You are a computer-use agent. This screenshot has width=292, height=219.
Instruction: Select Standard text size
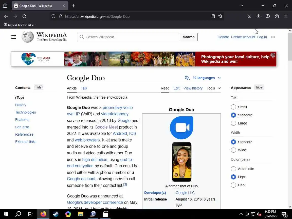[x=233, y=115]
